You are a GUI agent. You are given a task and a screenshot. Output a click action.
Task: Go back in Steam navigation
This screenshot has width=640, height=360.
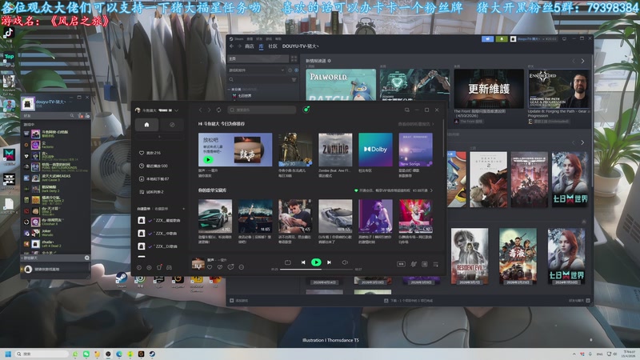click(x=231, y=46)
